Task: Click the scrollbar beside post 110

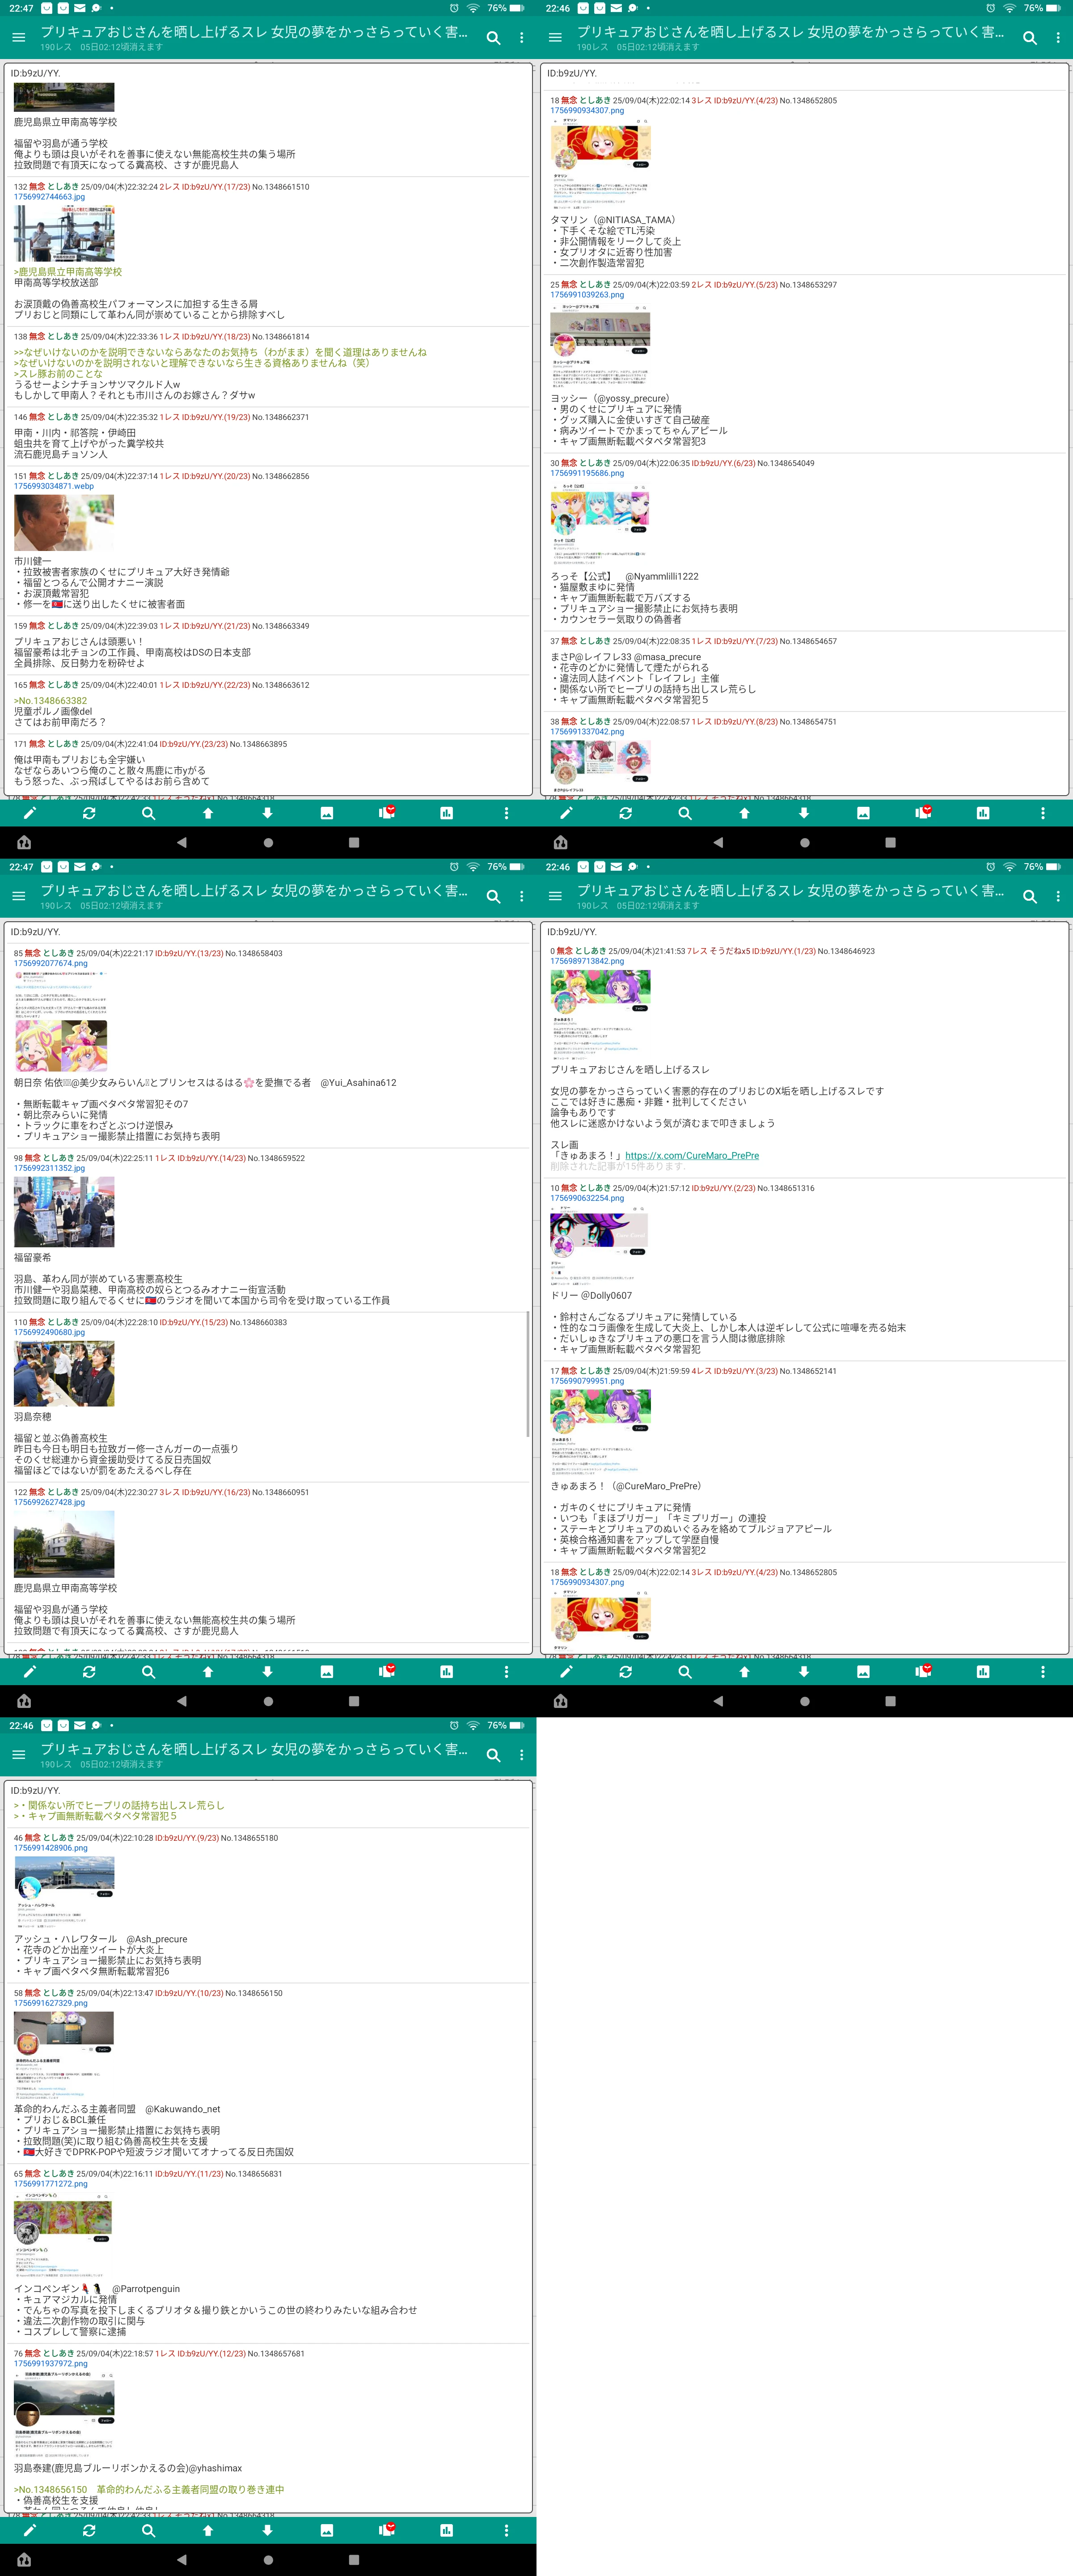Action: pyautogui.click(x=528, y=1373)
